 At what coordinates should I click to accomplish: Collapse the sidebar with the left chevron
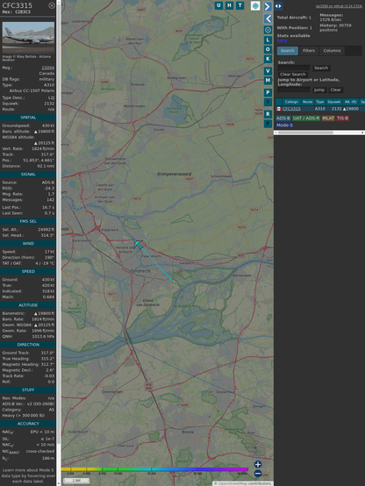click(x=268, y=19)
